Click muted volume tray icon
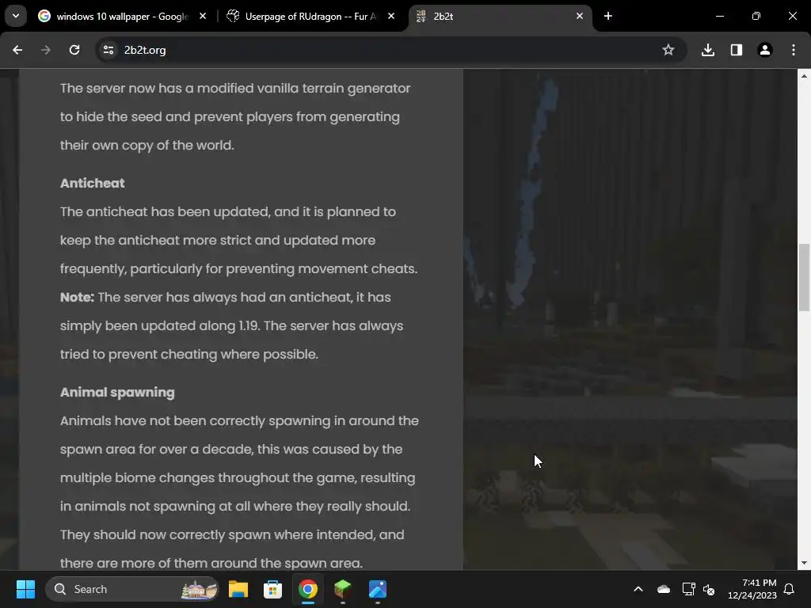The image size is (811, 608). click(x=709, y=589)
